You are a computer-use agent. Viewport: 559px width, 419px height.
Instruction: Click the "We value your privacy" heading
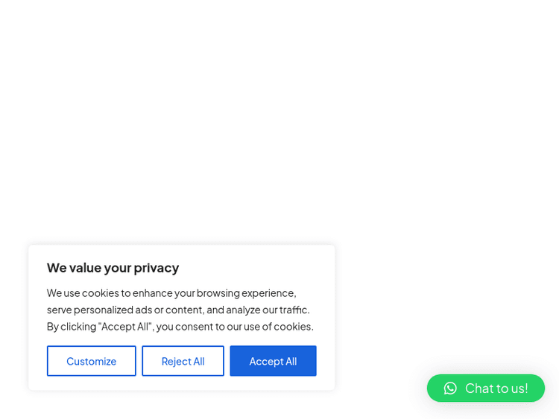click(x=113, y=267)
